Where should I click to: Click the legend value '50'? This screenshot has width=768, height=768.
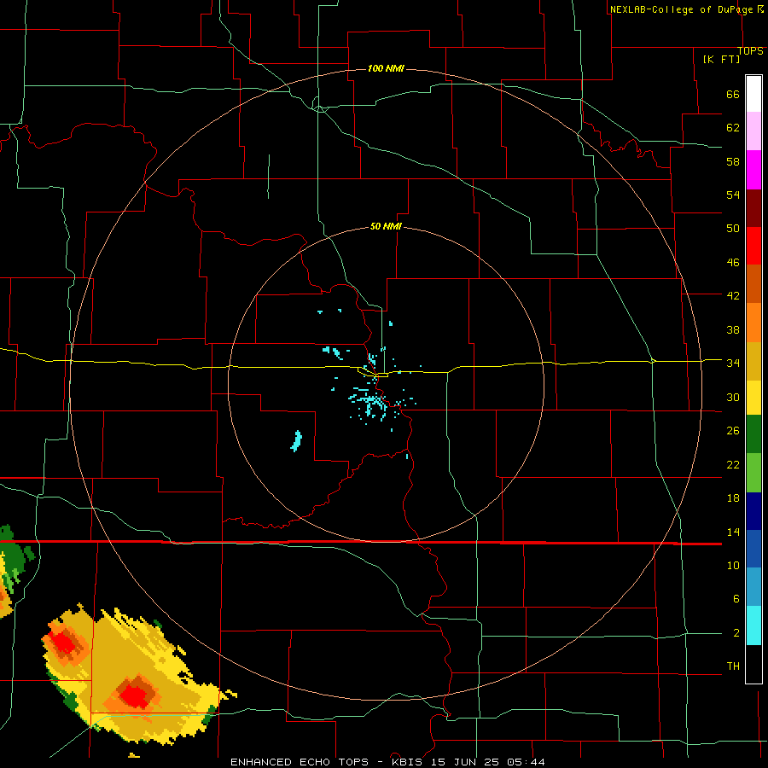[733, 228]
